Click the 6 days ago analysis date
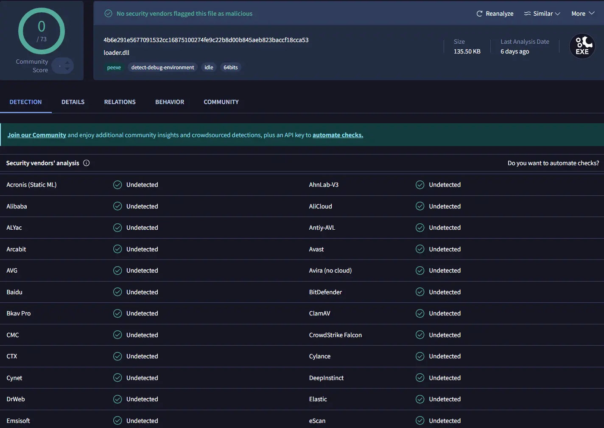 [x=515, y=51]
